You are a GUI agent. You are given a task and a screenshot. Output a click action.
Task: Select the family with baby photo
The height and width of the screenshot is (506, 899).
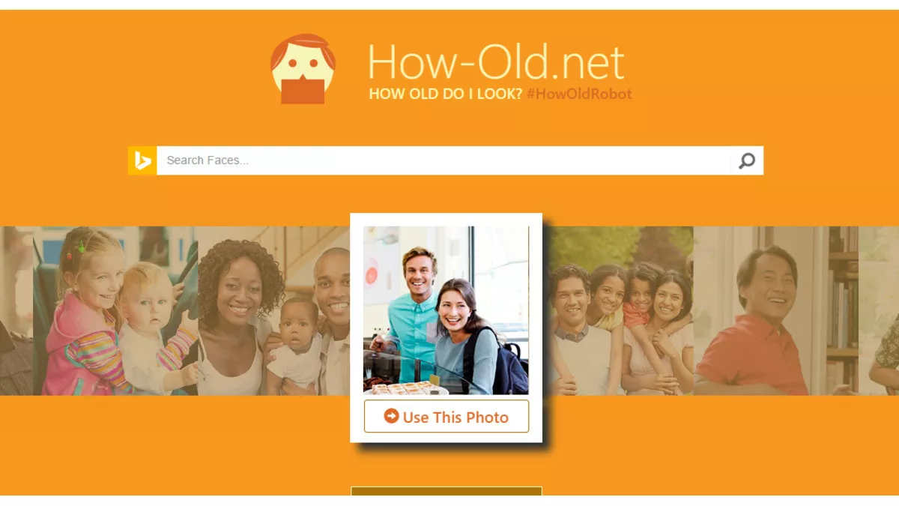click(273, 310)
